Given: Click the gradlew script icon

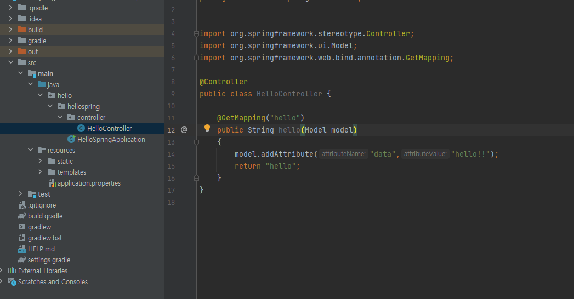Looking at the screenshot, I should pyautogui.click(x=22, y=227).
